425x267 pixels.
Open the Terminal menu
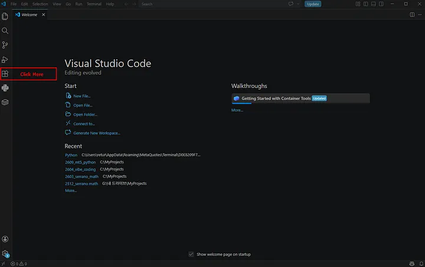[x=94, y=4]
